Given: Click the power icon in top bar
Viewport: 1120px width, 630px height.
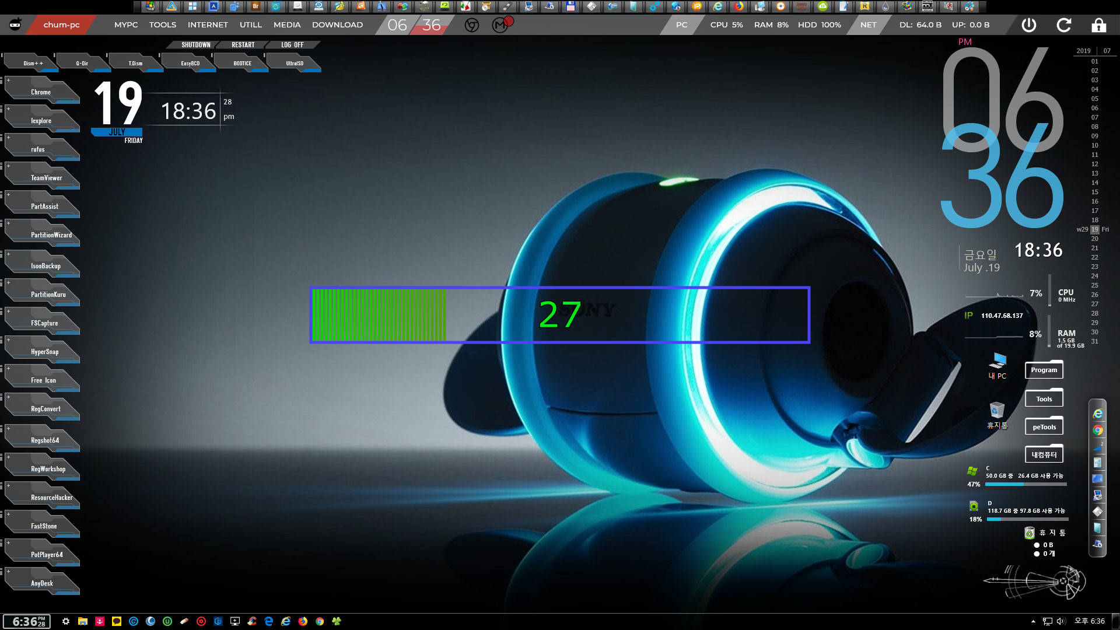Looking at the screenshot, I should point(1029,25).
